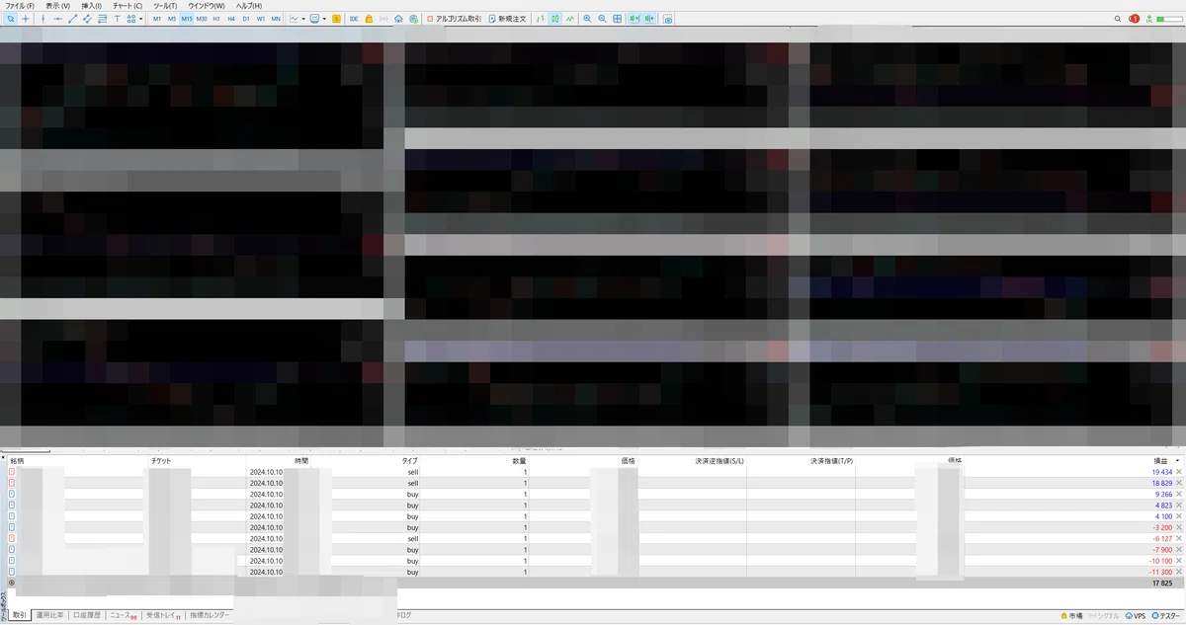Switch chart timeframe to MN
This screenshot has height=625, width=1186.
276,19
